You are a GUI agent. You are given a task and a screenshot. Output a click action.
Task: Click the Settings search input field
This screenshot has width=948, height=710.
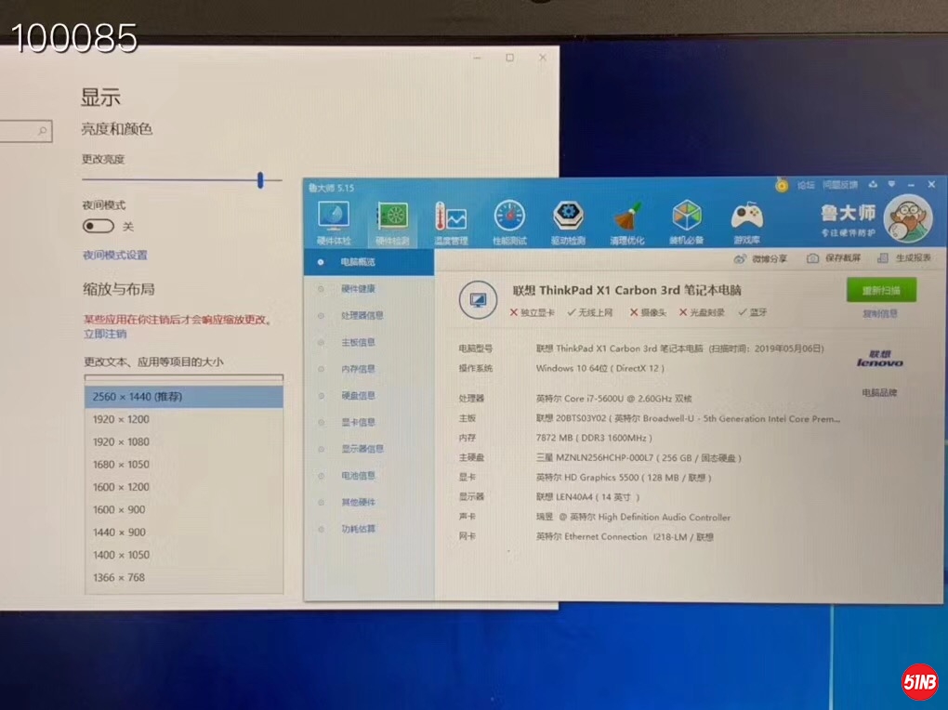pos(24,131)
